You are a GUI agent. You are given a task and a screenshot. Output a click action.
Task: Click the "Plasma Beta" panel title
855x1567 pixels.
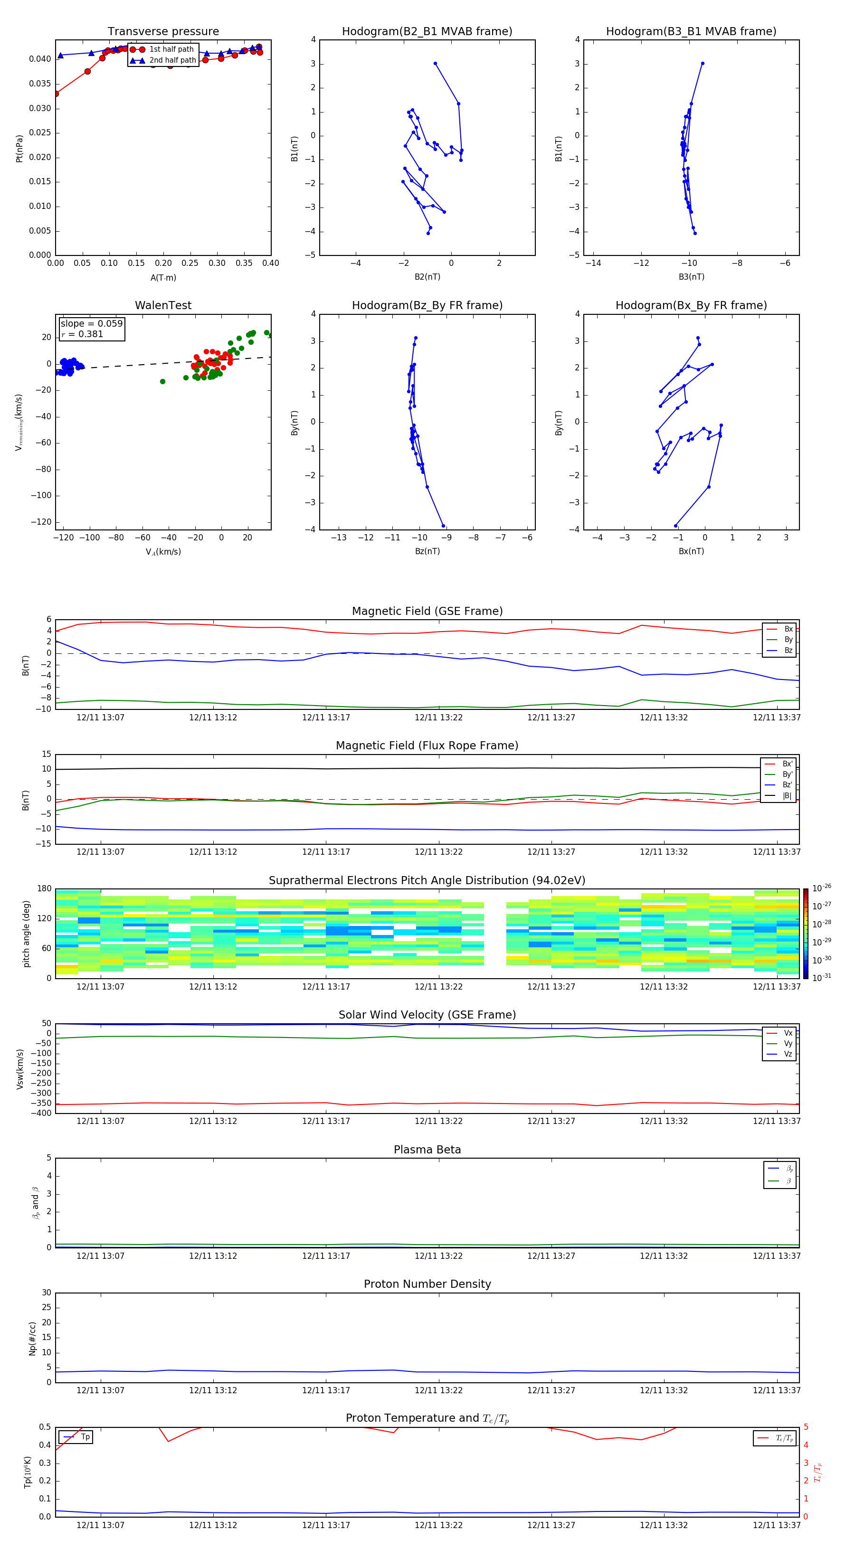427,1150
